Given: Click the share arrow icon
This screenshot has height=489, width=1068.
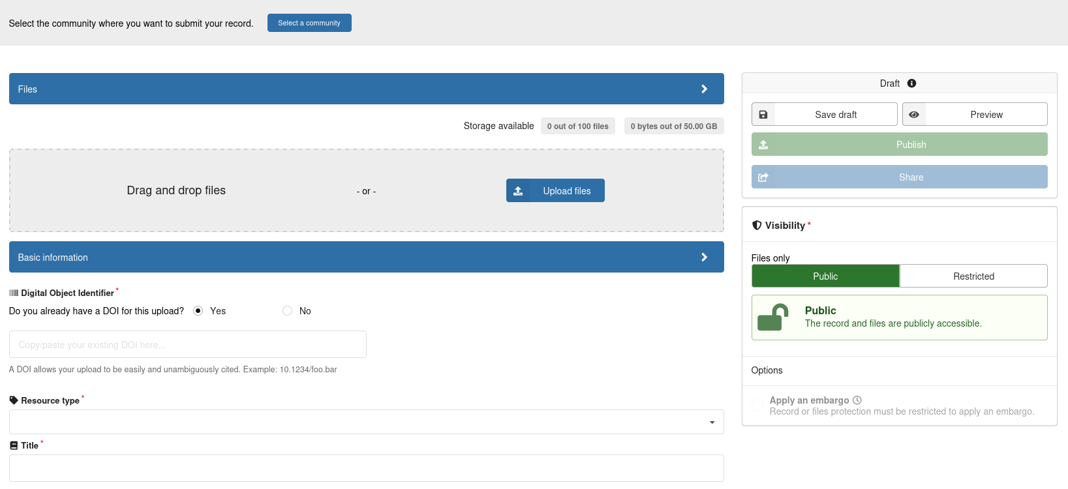Looking at the screenshot, I should [763, 177].
